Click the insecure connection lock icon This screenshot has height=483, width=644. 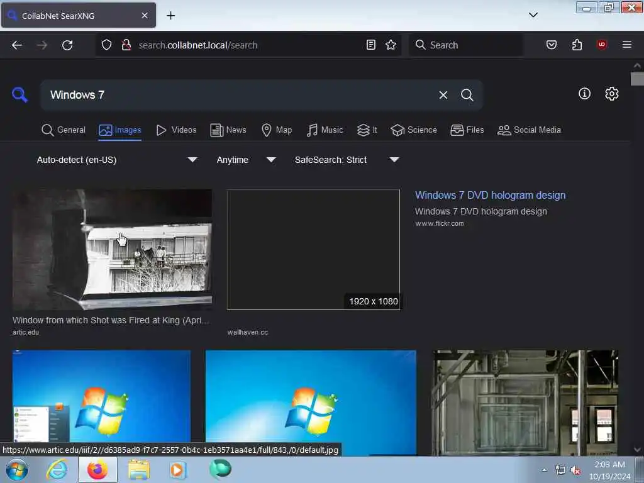126,45
